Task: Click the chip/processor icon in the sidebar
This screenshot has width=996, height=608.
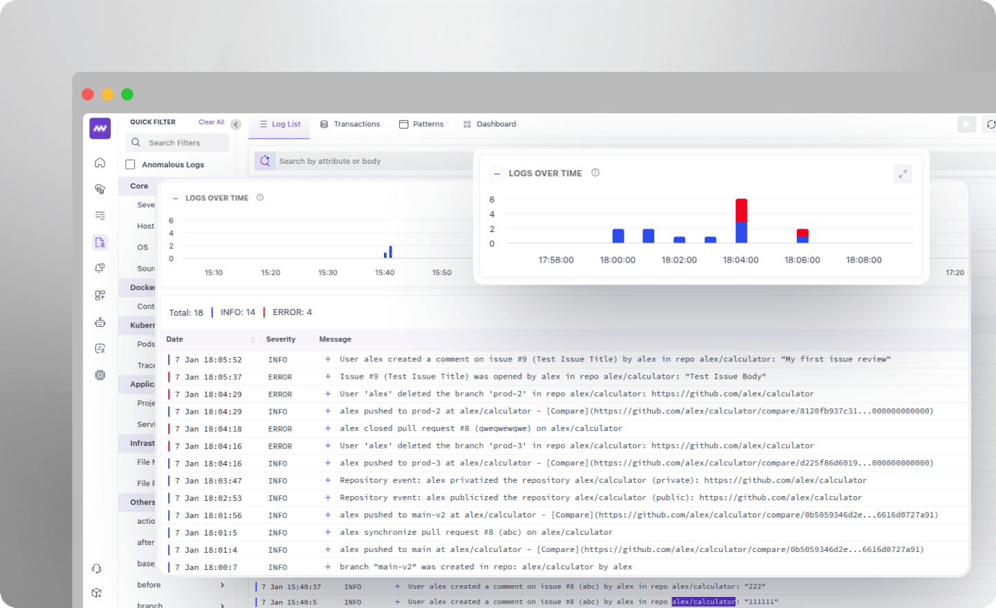Action: 100,374
